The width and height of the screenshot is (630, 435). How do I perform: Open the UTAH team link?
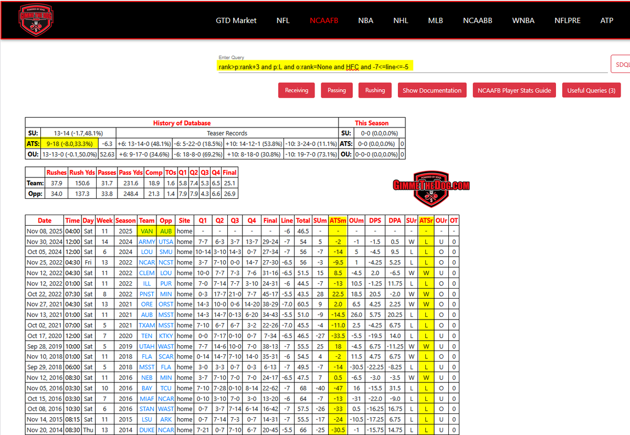pos(147,346)
